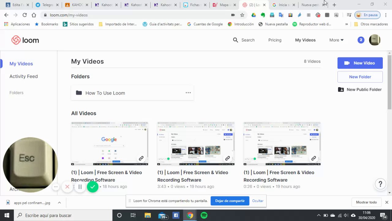
Task: Switch to the Fichas browser tab
Action: click(x=195, y=5)
